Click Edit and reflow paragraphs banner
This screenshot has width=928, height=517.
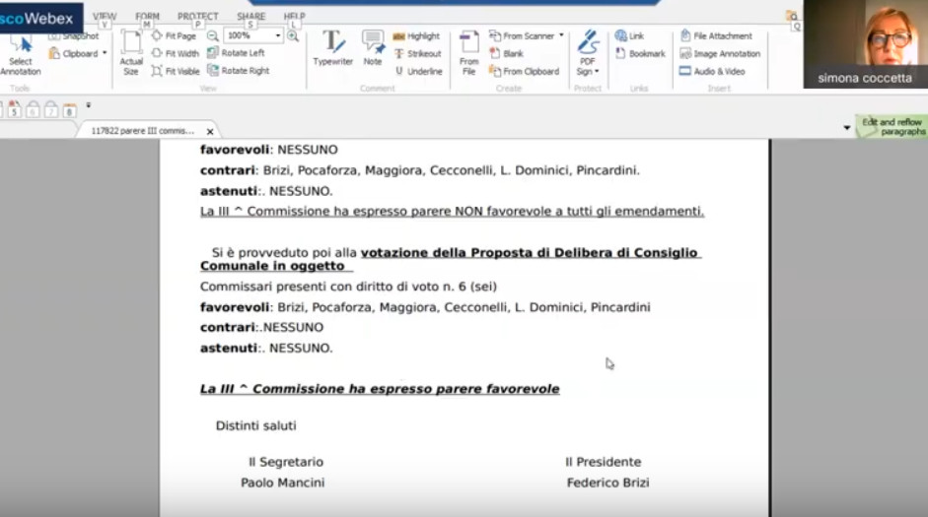tap(892, 126)
